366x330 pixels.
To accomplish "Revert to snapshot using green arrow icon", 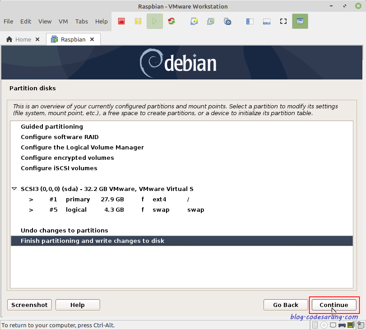I will click(x=211, y=21).
